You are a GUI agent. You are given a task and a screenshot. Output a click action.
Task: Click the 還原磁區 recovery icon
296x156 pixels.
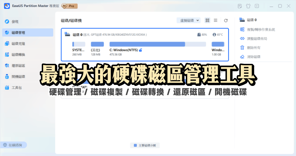(x=7, y=65)
